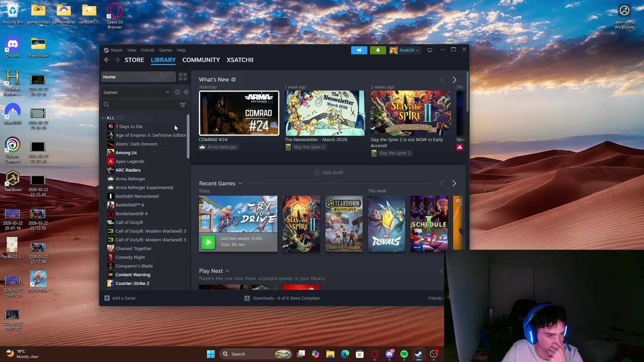
Task: Click the game list scrollbar
Action: 188,136
